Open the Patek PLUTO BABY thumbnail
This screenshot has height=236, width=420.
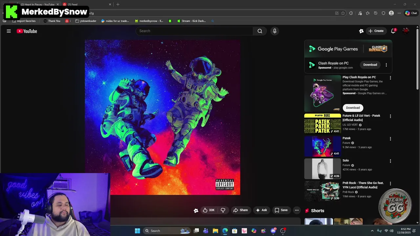coord(323,124)
